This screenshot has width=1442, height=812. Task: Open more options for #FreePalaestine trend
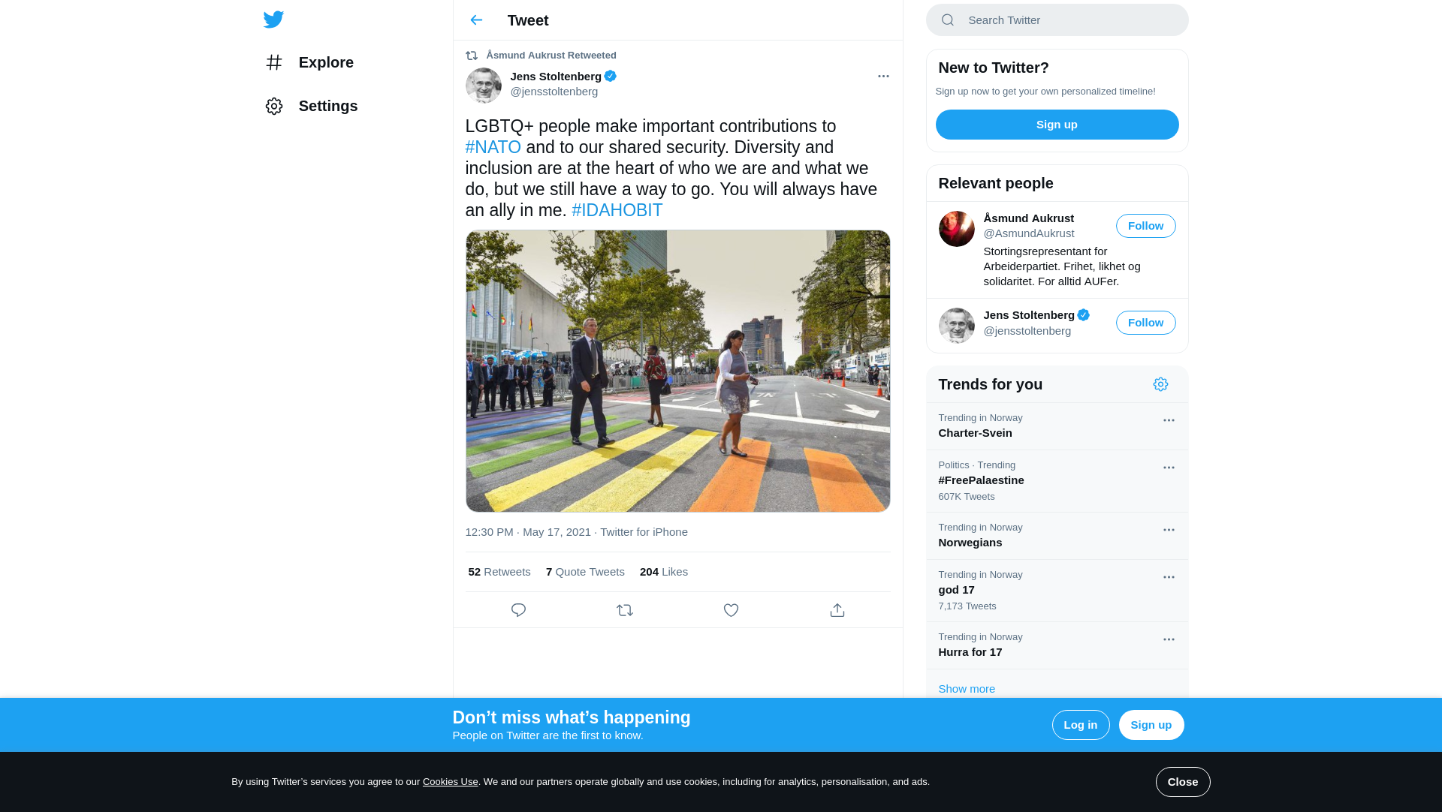[1169, 468]
